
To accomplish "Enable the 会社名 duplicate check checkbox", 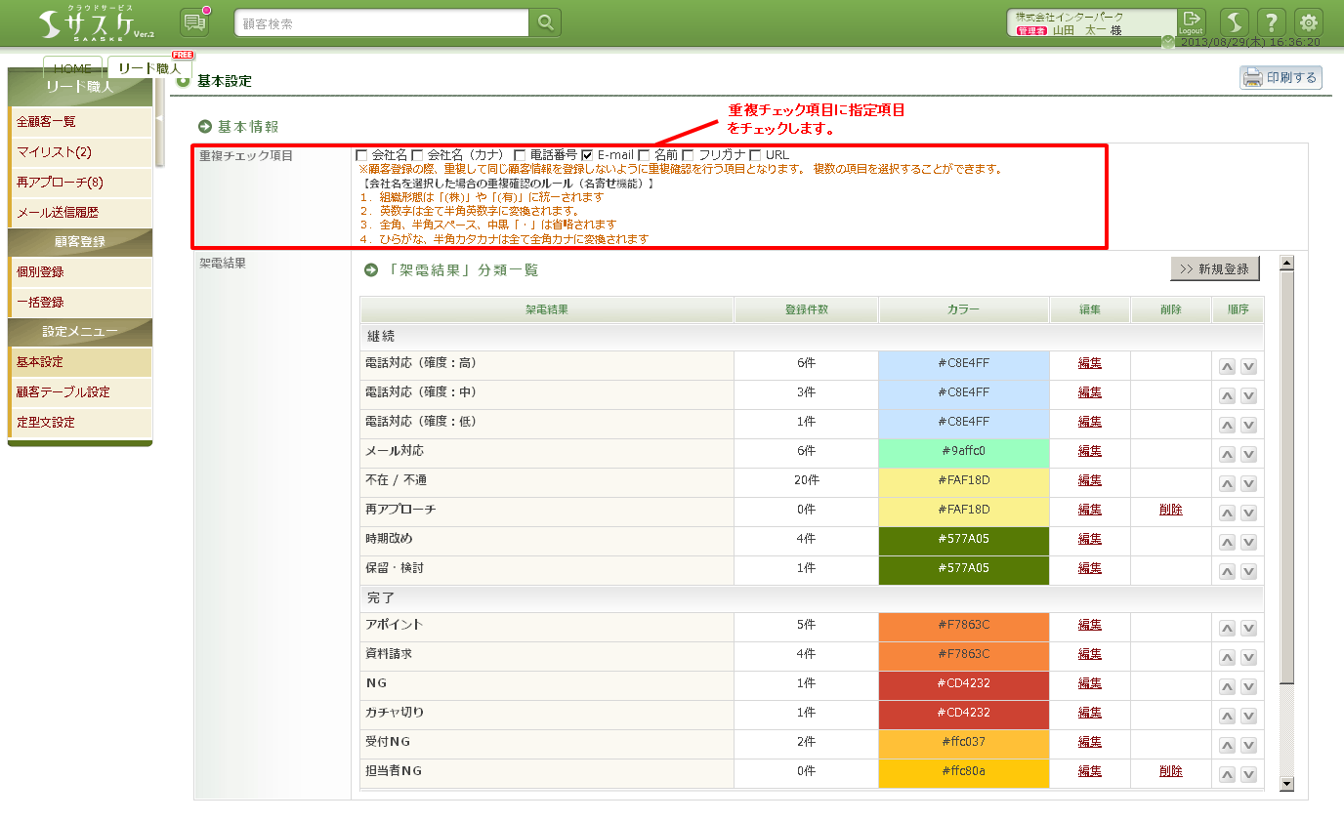I will [x=362, y=155].
